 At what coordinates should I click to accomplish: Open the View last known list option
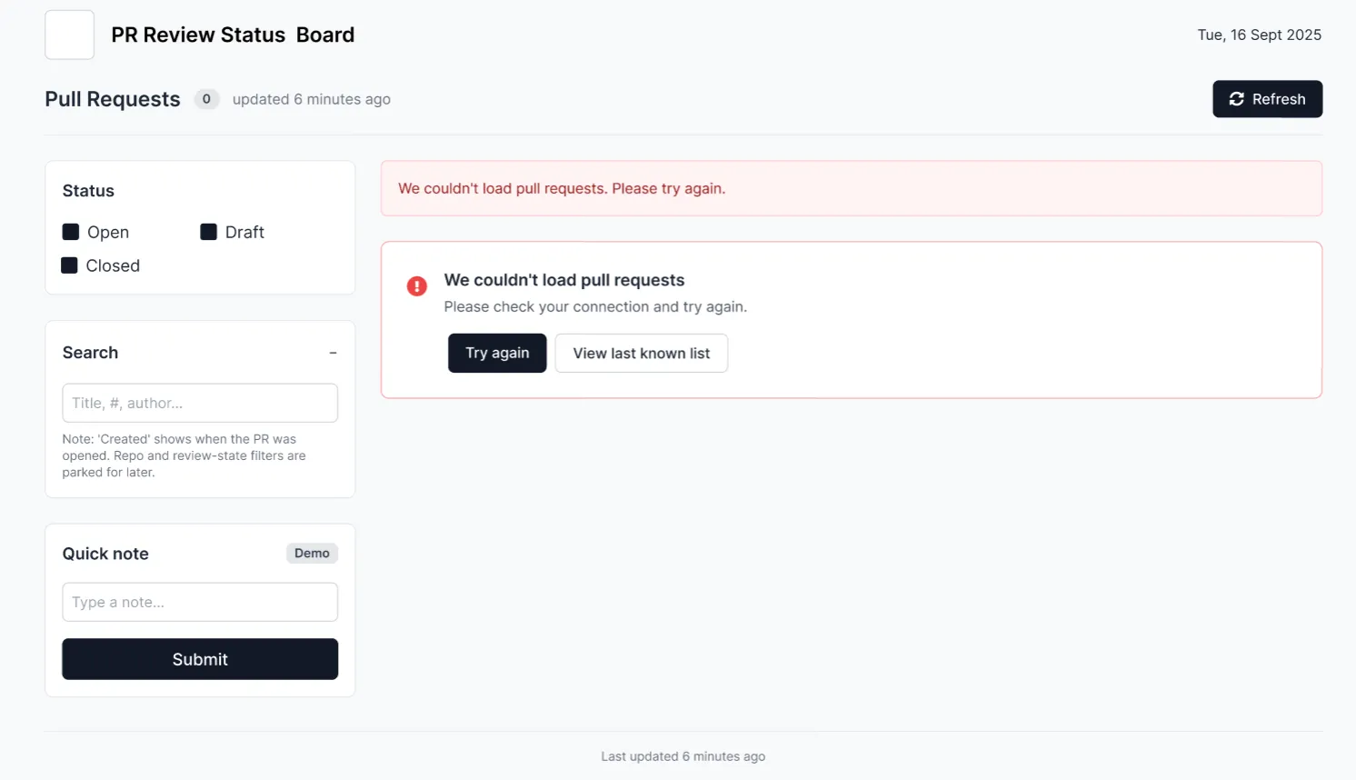(641, 353)
